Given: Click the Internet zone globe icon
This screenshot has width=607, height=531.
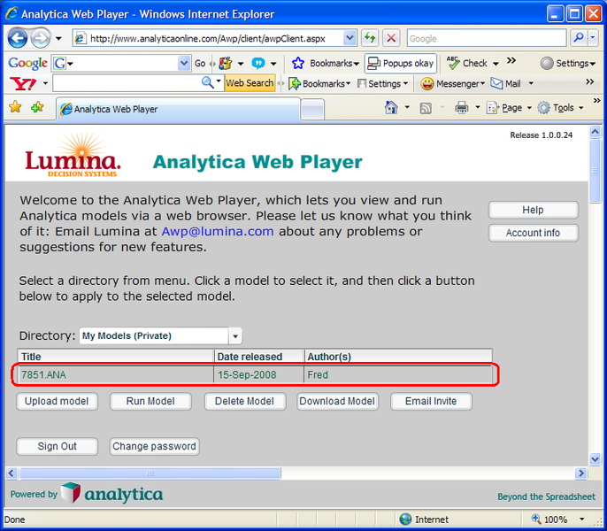Looking at the screenshot, I should (x=405, y=519).
